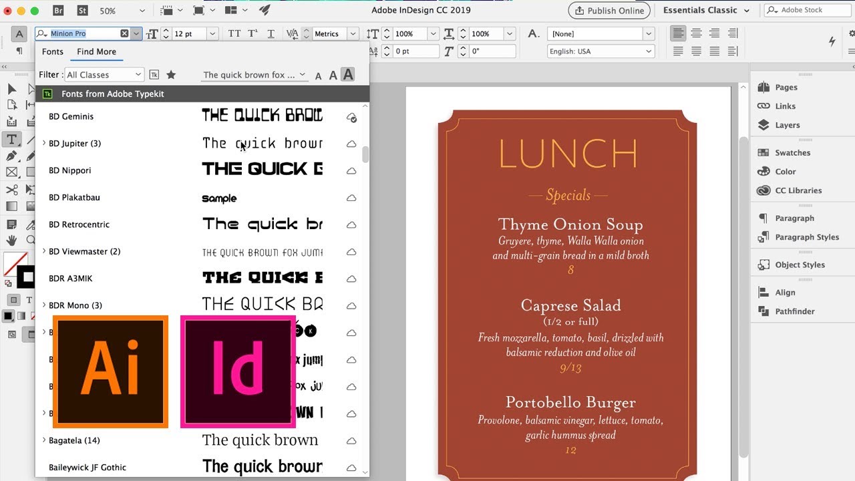Screen dimensions: 855x481
Task: Select Baileywick JF Gothic font row
Action: [202, 468]
